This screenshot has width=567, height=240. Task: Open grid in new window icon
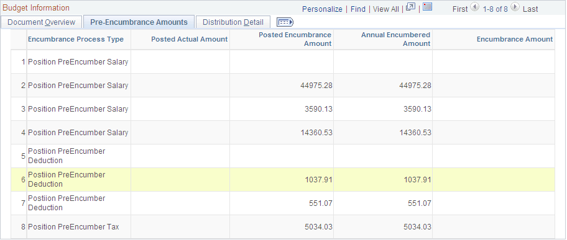point(410,7)
